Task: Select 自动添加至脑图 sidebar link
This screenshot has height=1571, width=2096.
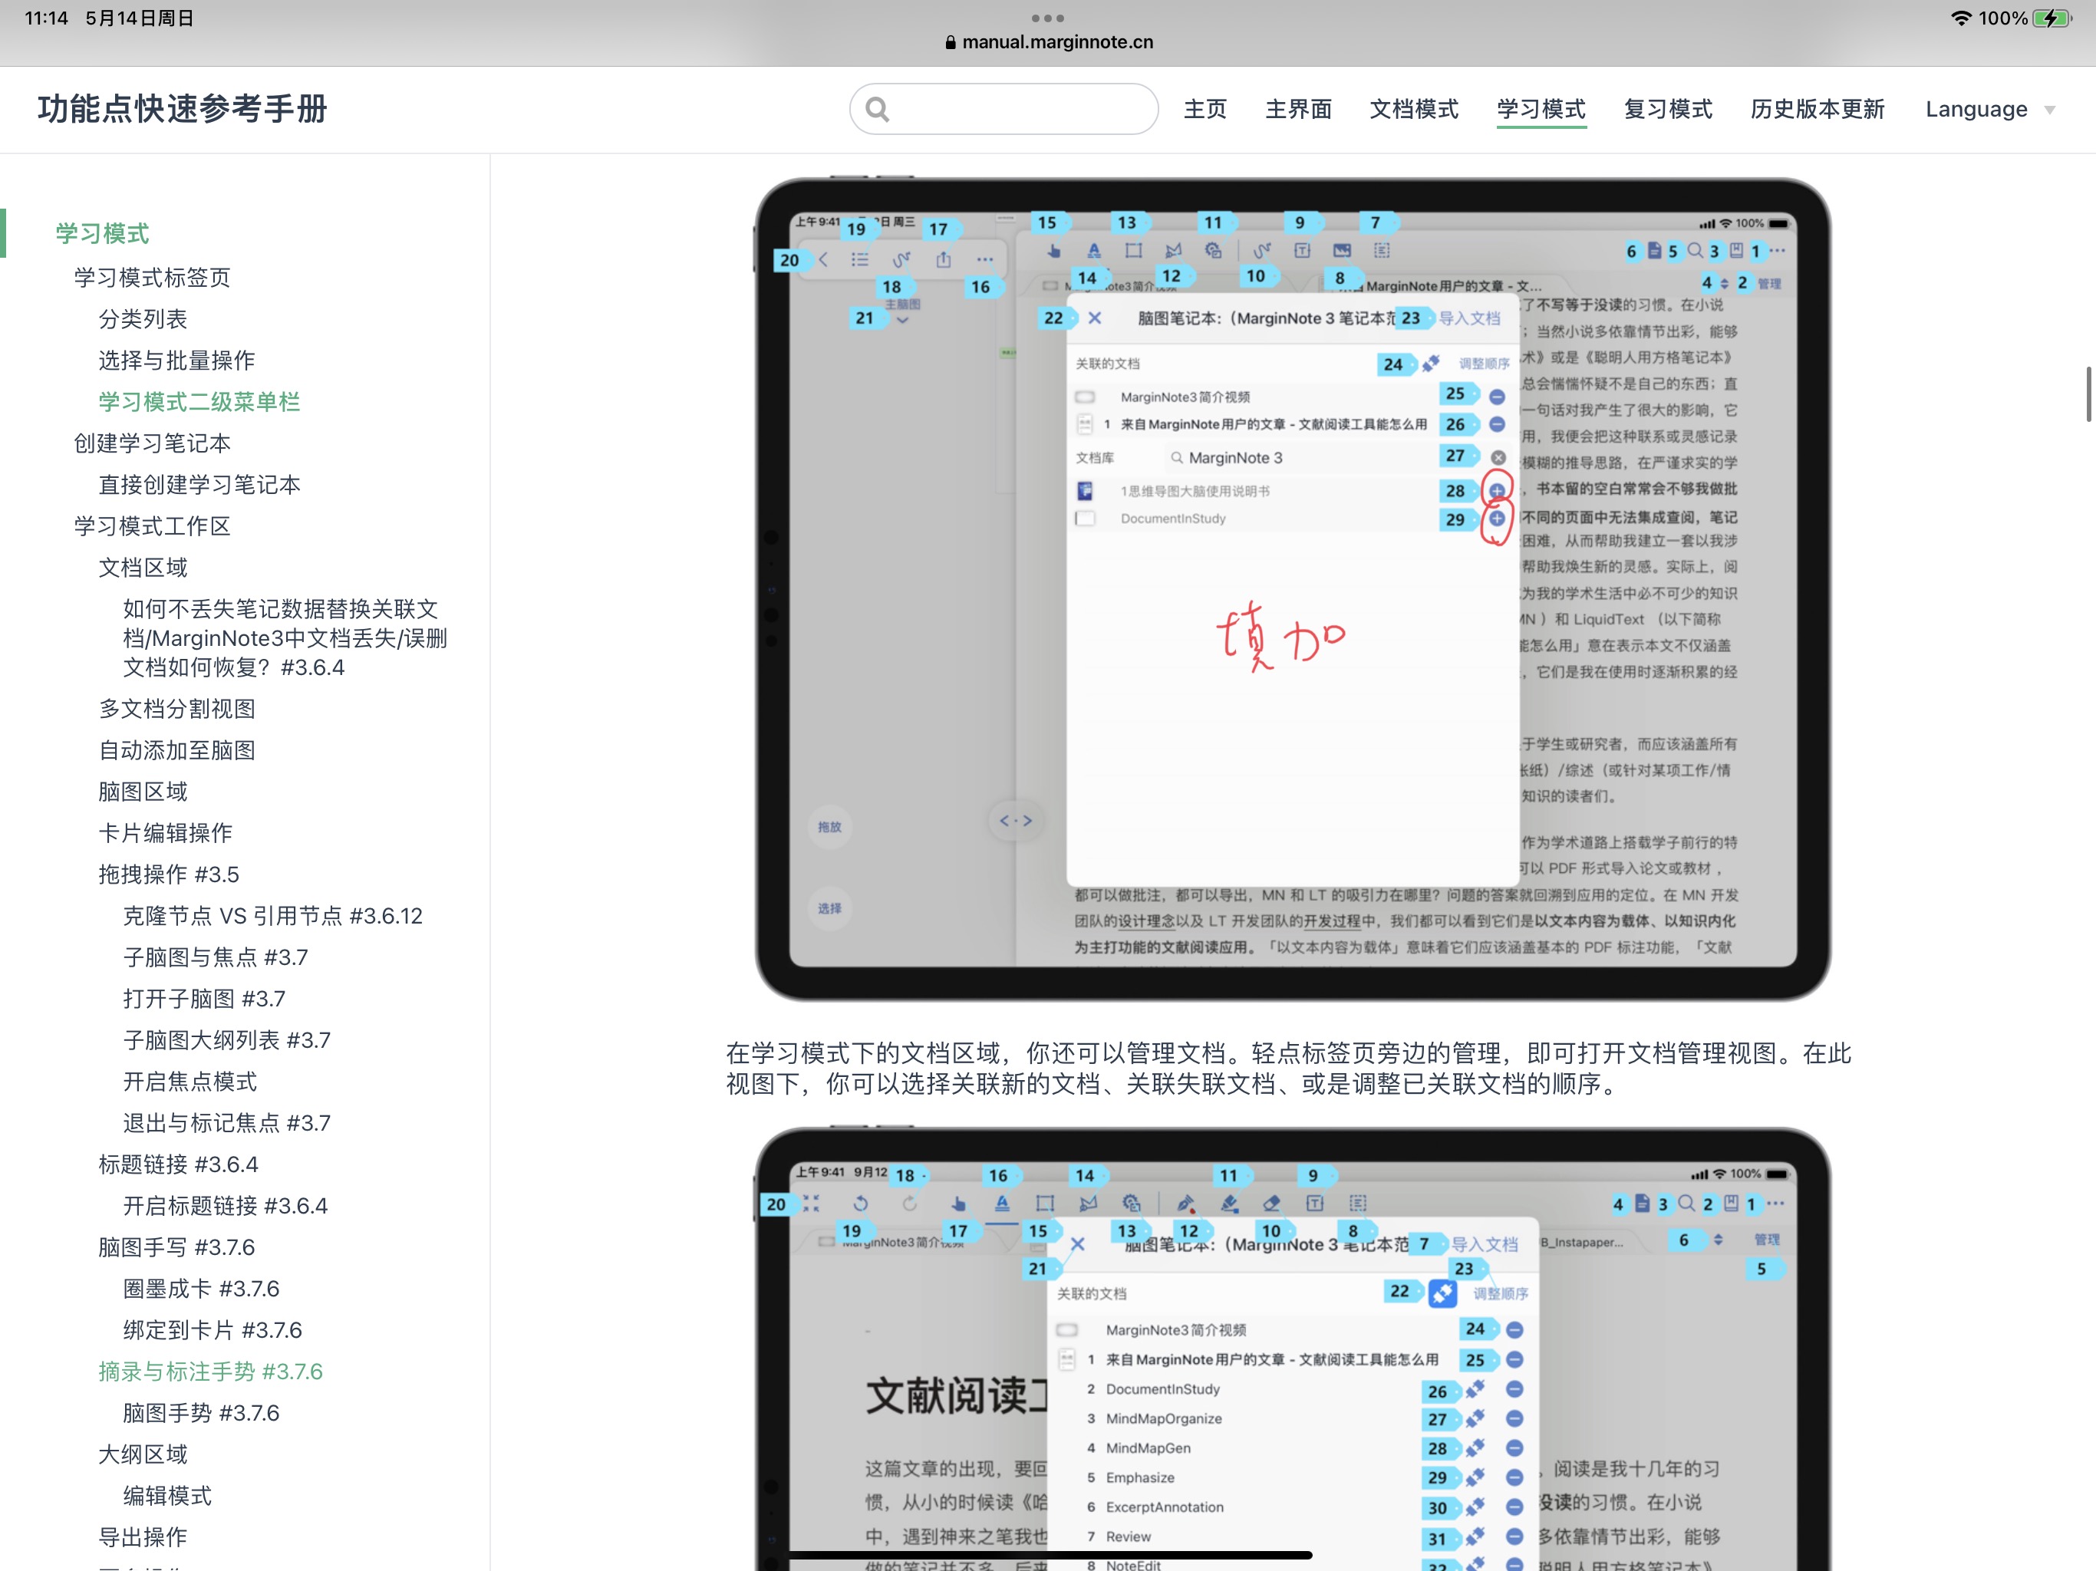Action: click(x=176, y=750)
